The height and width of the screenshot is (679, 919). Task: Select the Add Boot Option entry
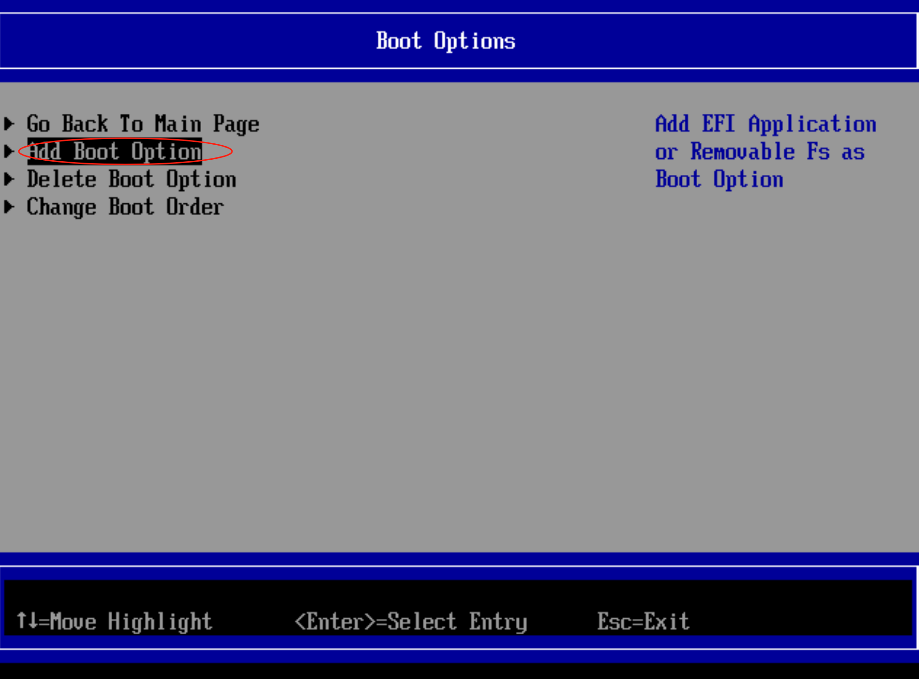[115, 151]
